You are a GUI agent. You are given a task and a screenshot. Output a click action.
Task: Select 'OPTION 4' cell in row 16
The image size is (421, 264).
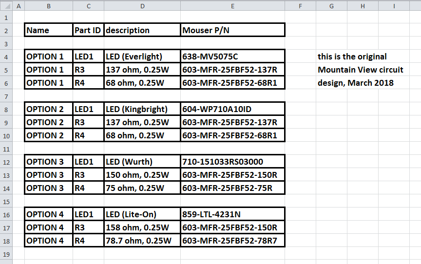49,214
